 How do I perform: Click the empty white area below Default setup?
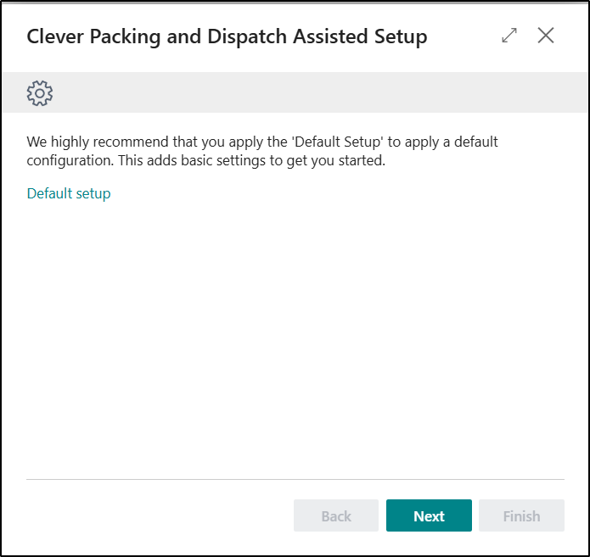(295, 338)
